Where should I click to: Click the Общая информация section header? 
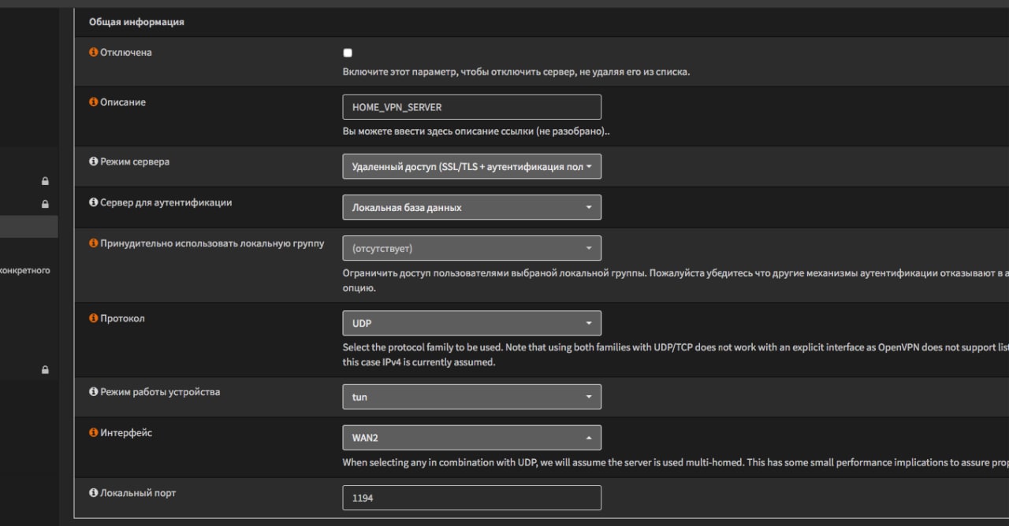(136, 22)
